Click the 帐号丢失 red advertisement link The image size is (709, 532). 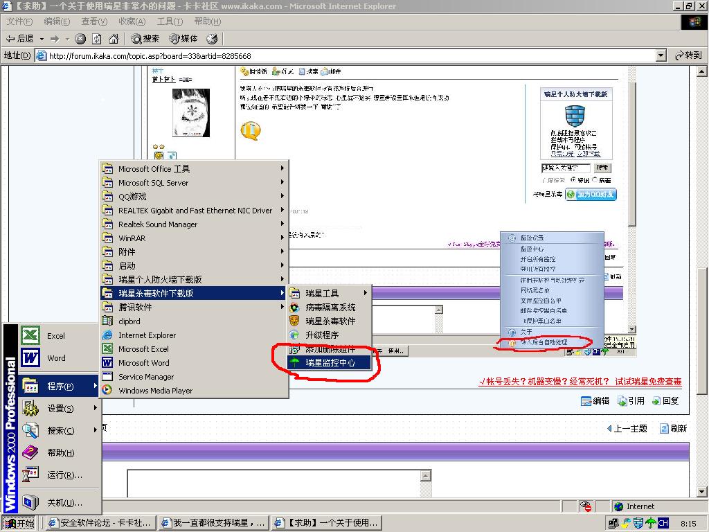pyautogui.click(x=580, y=382)
